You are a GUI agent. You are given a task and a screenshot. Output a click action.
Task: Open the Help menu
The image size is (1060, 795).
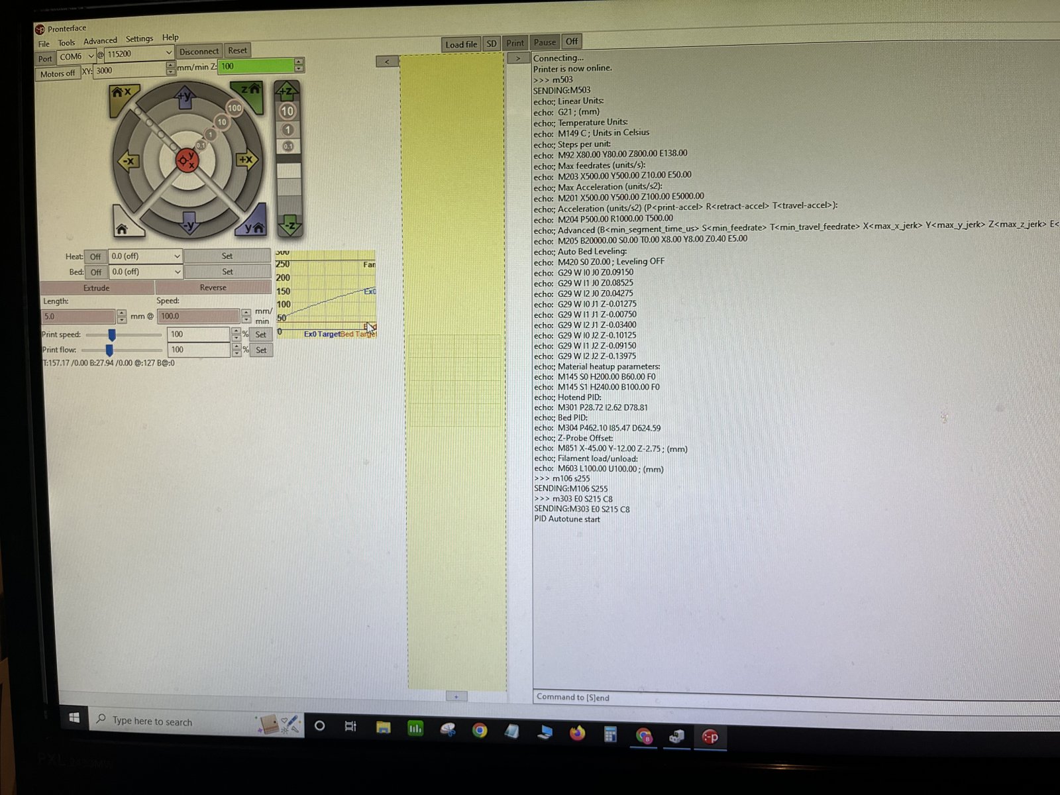170,38
